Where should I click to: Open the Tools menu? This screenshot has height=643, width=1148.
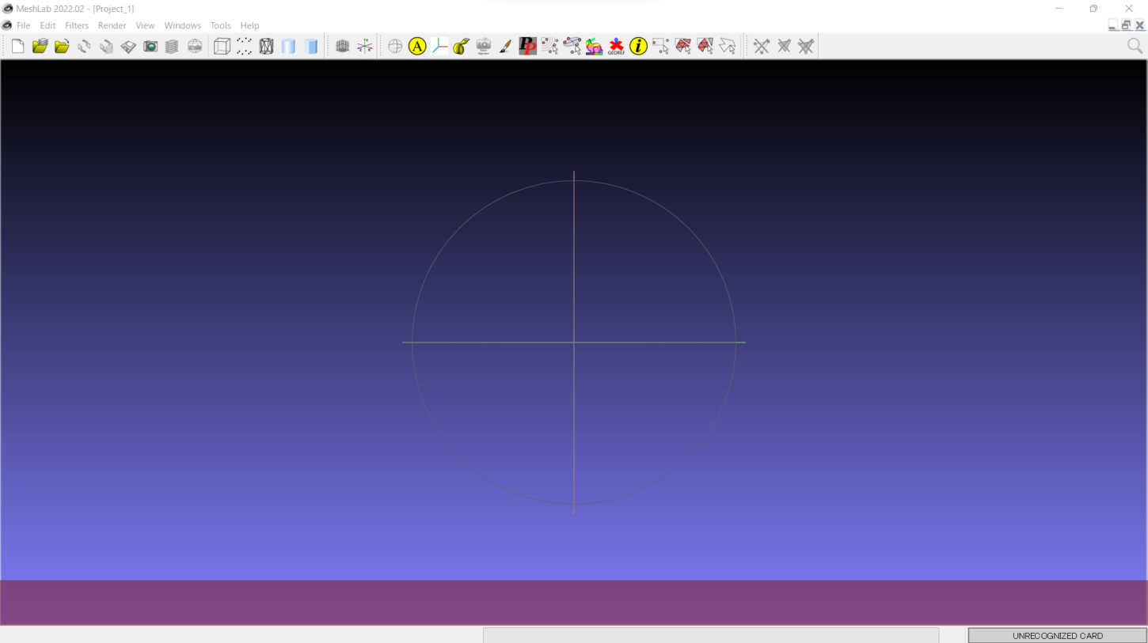pyautogui.click(x=221, y=25)
